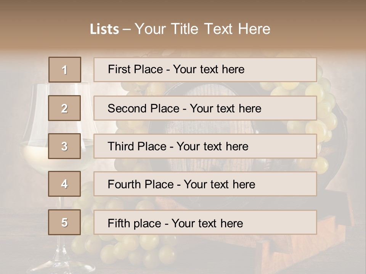Click the number 1 box
The height and width of the screenshot is (274, 366).
(64, 70)
